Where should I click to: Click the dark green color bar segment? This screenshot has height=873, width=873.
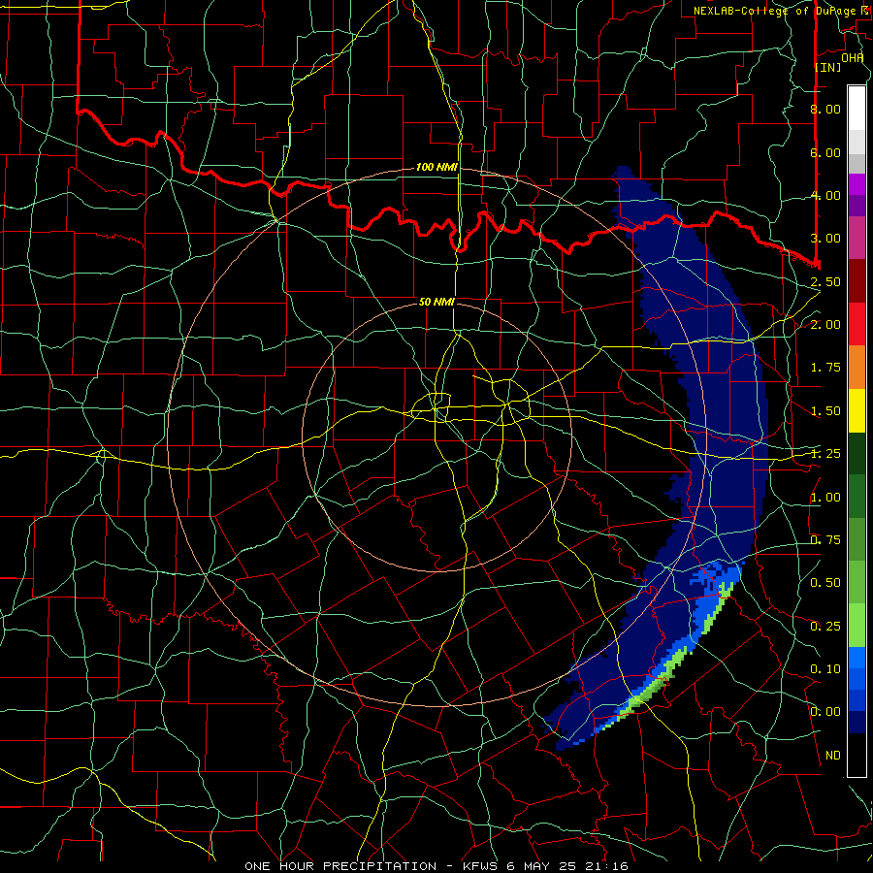(x=857, y=454)
